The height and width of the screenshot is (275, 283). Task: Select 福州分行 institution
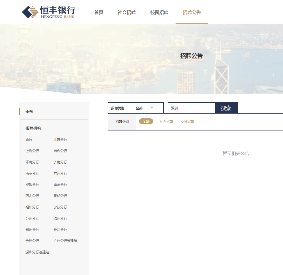(32, 207)
